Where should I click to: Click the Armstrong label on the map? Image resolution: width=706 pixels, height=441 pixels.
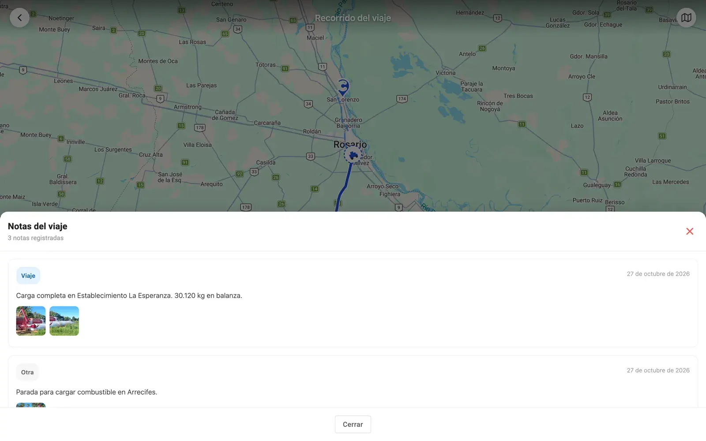pyautogui.click(x=188, y=107)
